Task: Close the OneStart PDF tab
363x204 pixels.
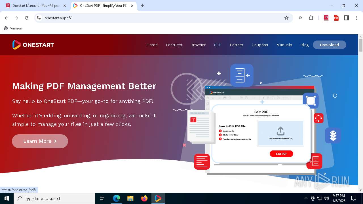Action: pyautogui.click(x=132, y=6)
